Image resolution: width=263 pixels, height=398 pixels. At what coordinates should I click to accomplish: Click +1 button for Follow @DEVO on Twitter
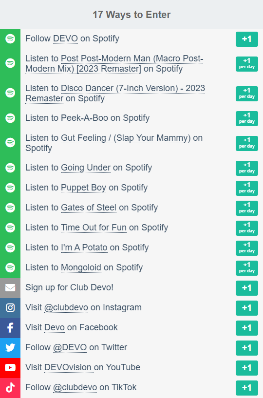247,348
